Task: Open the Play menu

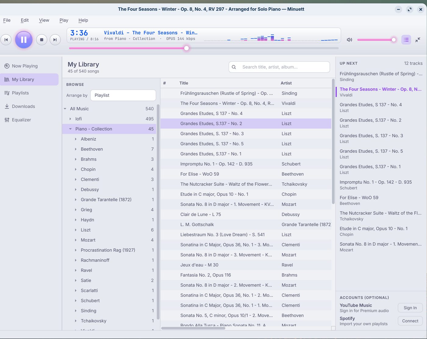Action: (64, 20)
